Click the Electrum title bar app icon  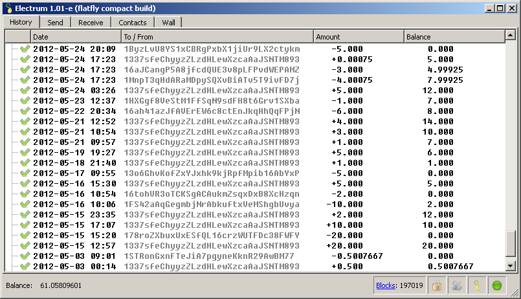[x=8, y=8]
